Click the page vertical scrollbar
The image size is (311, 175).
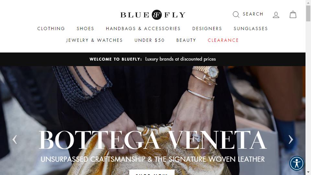pyautogui.click(x=308, y=87)
